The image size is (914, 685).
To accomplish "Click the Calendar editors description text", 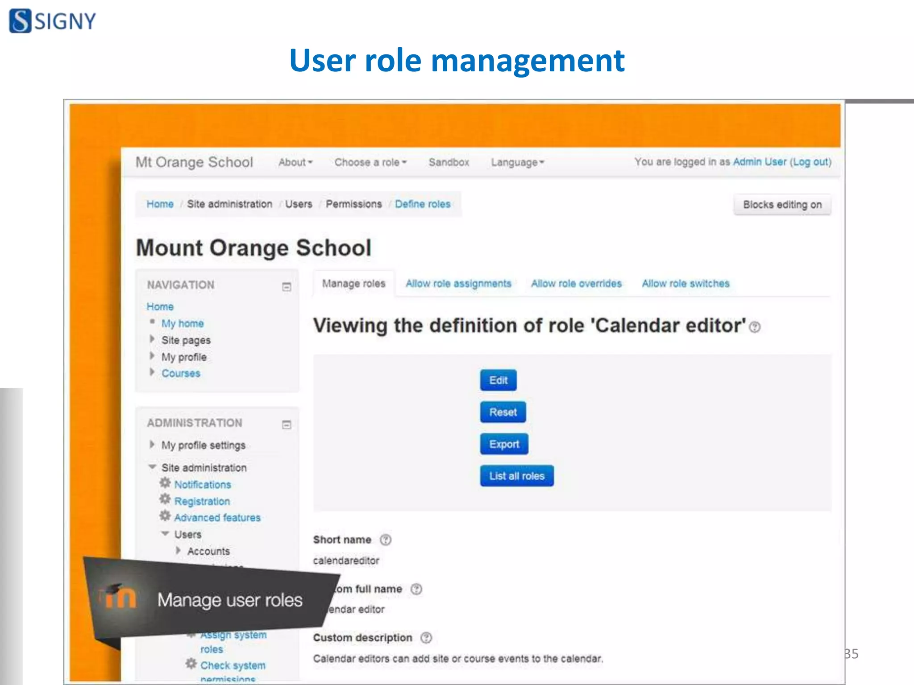I will [458, 659].
